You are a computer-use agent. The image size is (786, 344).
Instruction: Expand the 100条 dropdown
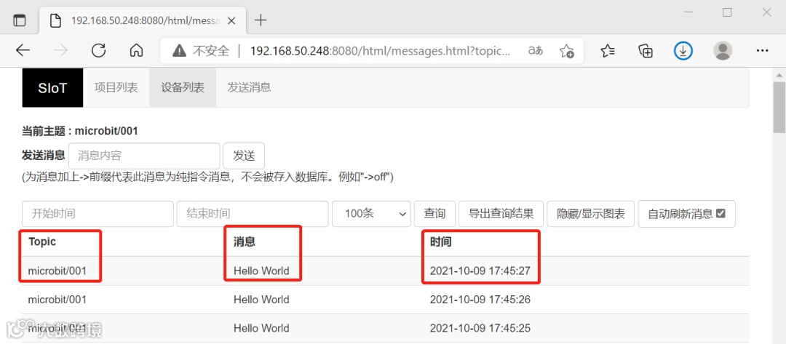371,214
